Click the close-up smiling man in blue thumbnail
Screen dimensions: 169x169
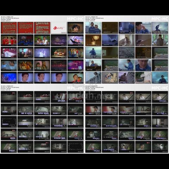click(x=143, y=65)
